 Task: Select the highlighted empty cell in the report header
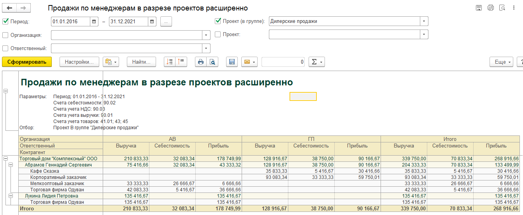click(303, 96)
